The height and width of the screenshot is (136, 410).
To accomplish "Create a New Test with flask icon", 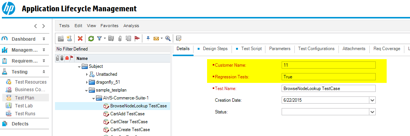I will (x=69, y=38).
